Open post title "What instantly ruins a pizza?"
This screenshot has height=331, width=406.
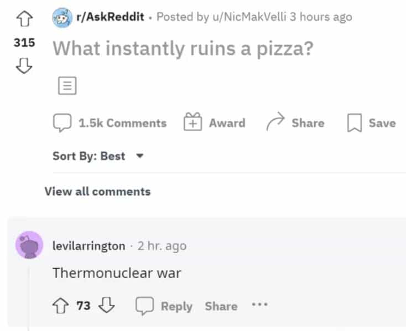pyautogui.click(x=183, y=49)
